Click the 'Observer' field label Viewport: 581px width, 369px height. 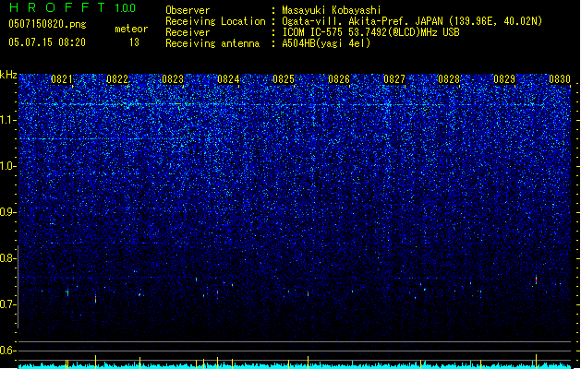tap(188, 10)
